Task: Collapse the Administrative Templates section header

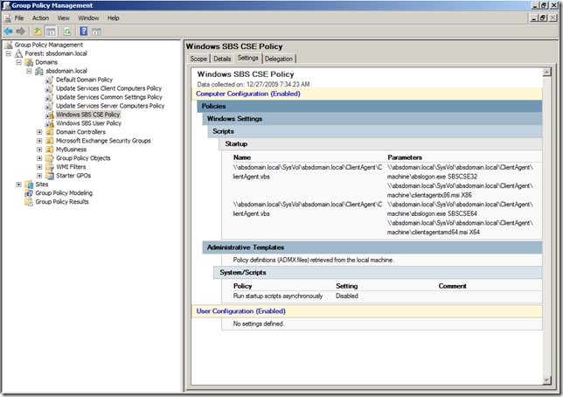Action: (372, 247)
